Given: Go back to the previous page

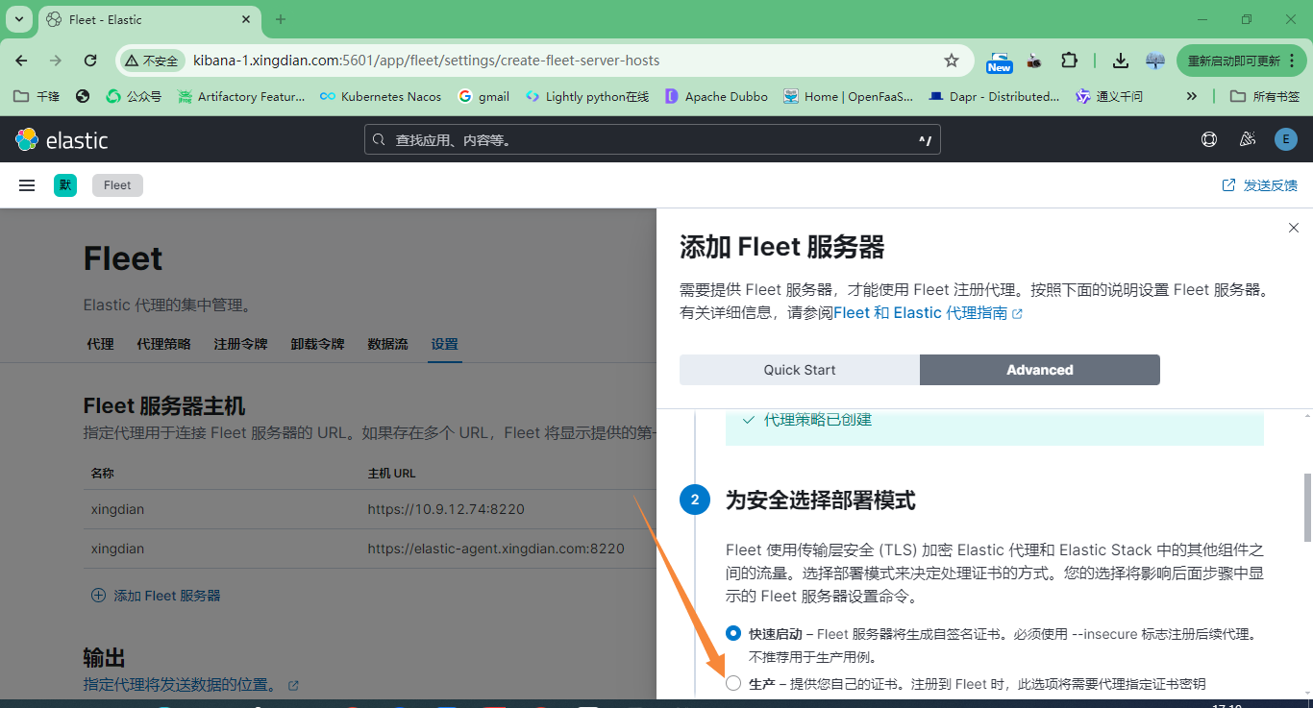Looking at the screenshot, I should click(x=21, y=61).
